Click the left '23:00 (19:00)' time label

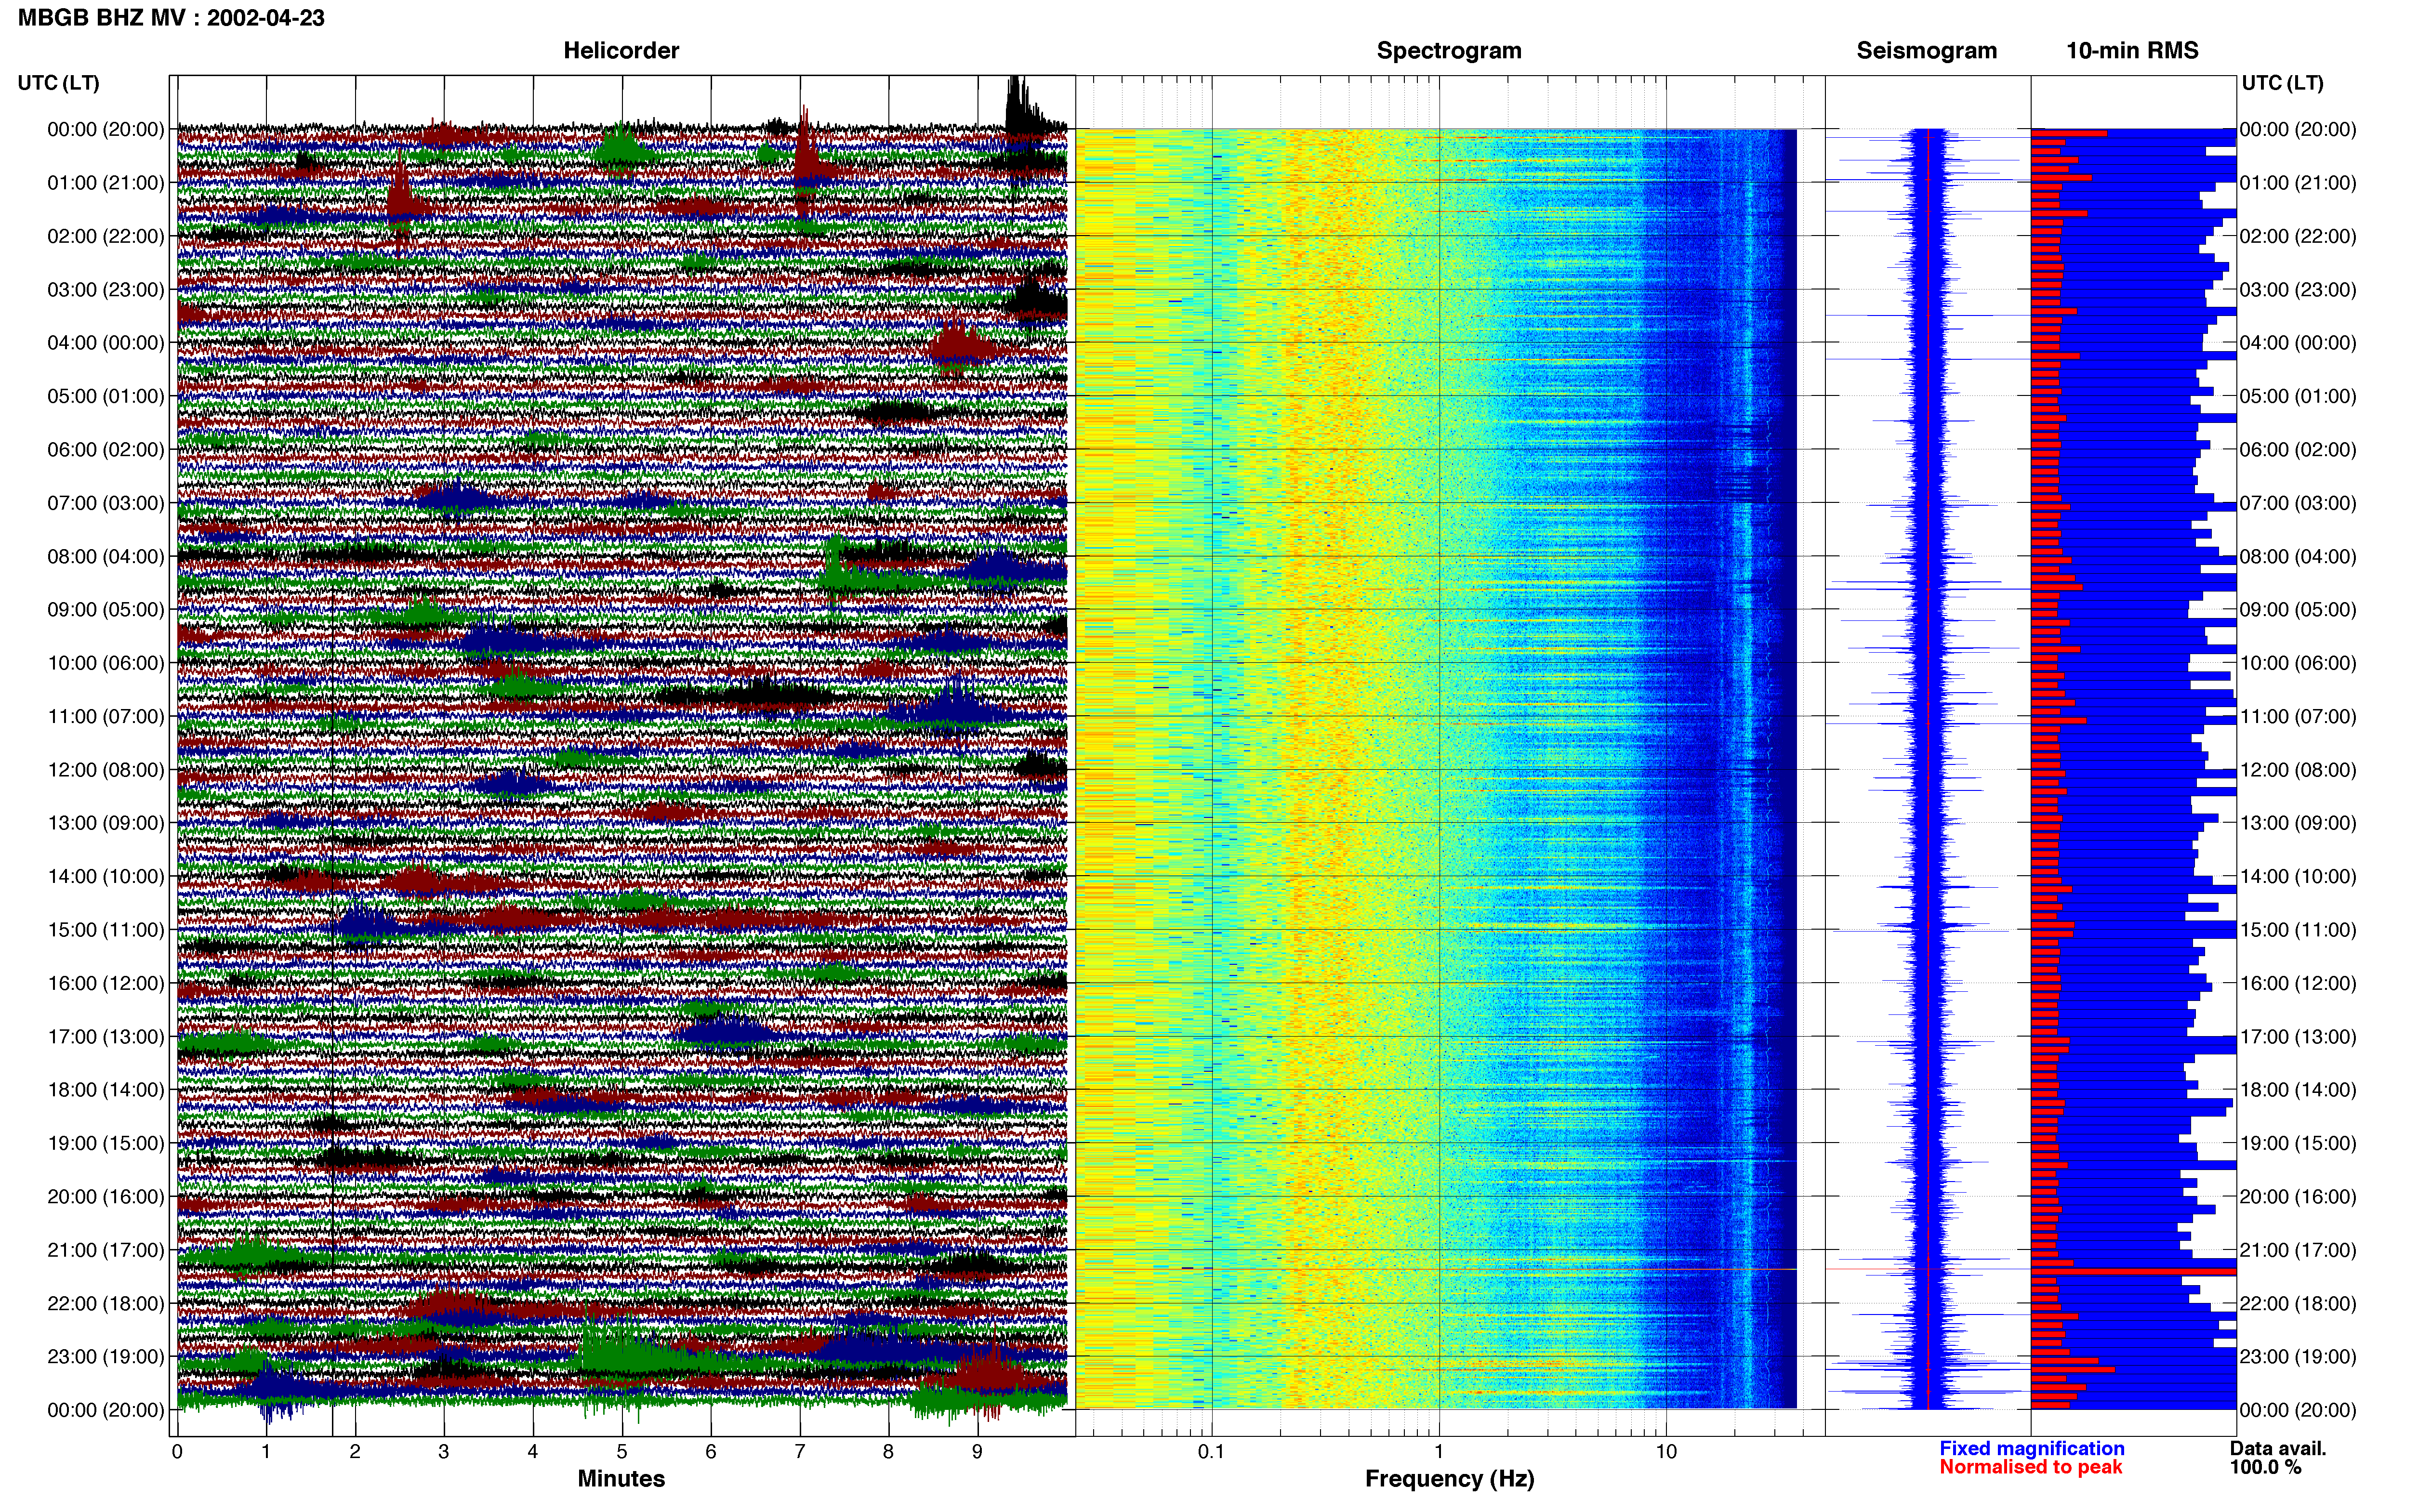click(105, 1357)
